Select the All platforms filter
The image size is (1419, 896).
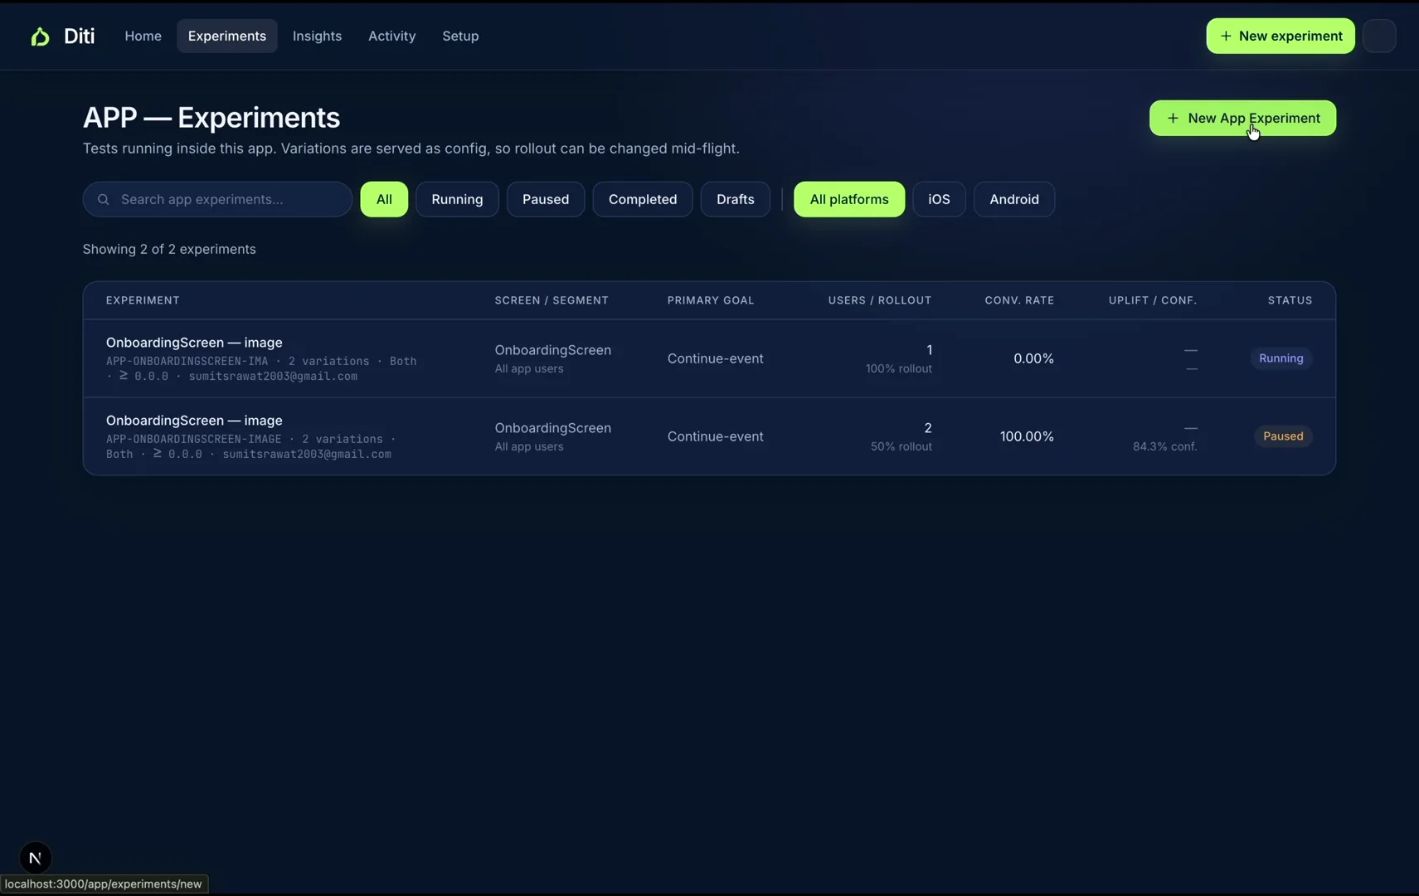[x=849, y=199]
